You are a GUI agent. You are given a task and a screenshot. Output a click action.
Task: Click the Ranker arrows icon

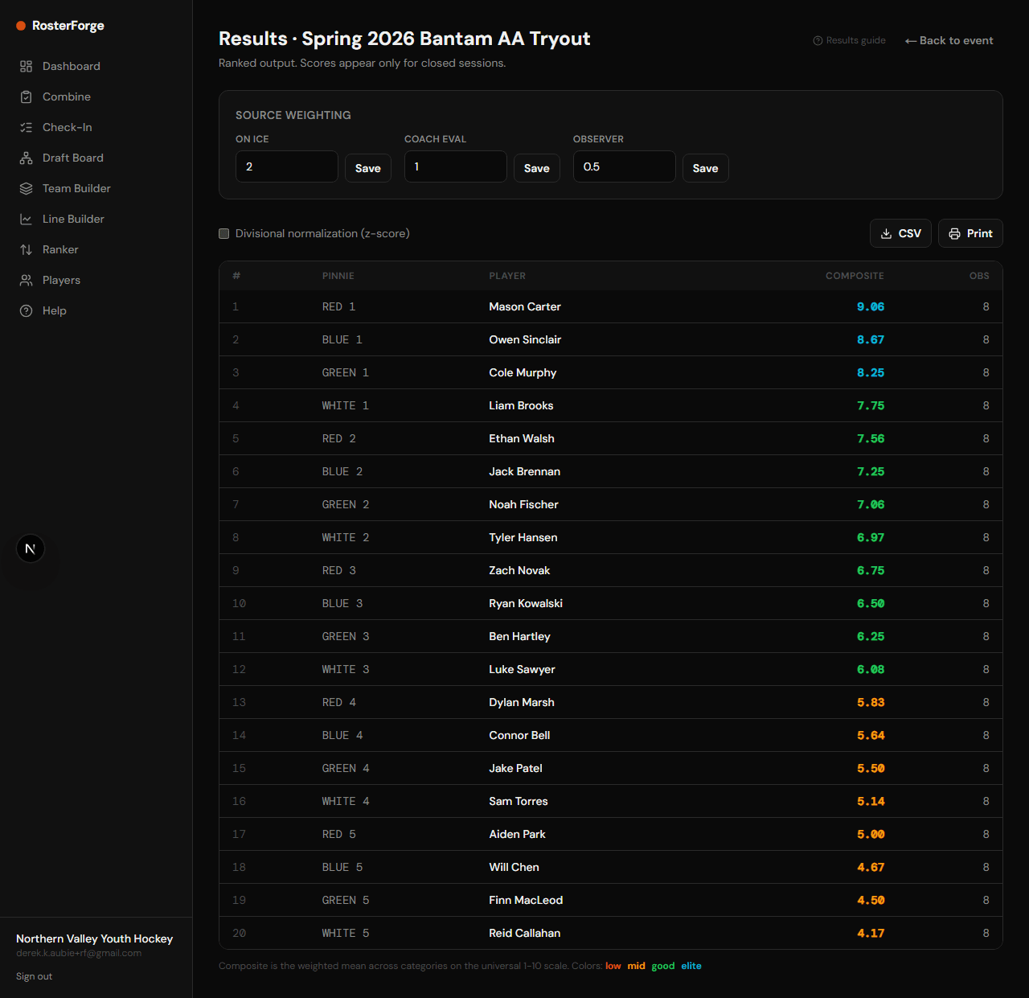(26, 249)
